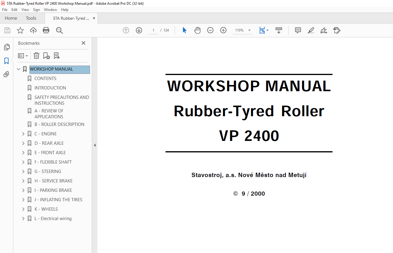
Task: Expand the f - FLEXIBLE SHAFT bookmark
Action: click(x=23, y=162)
